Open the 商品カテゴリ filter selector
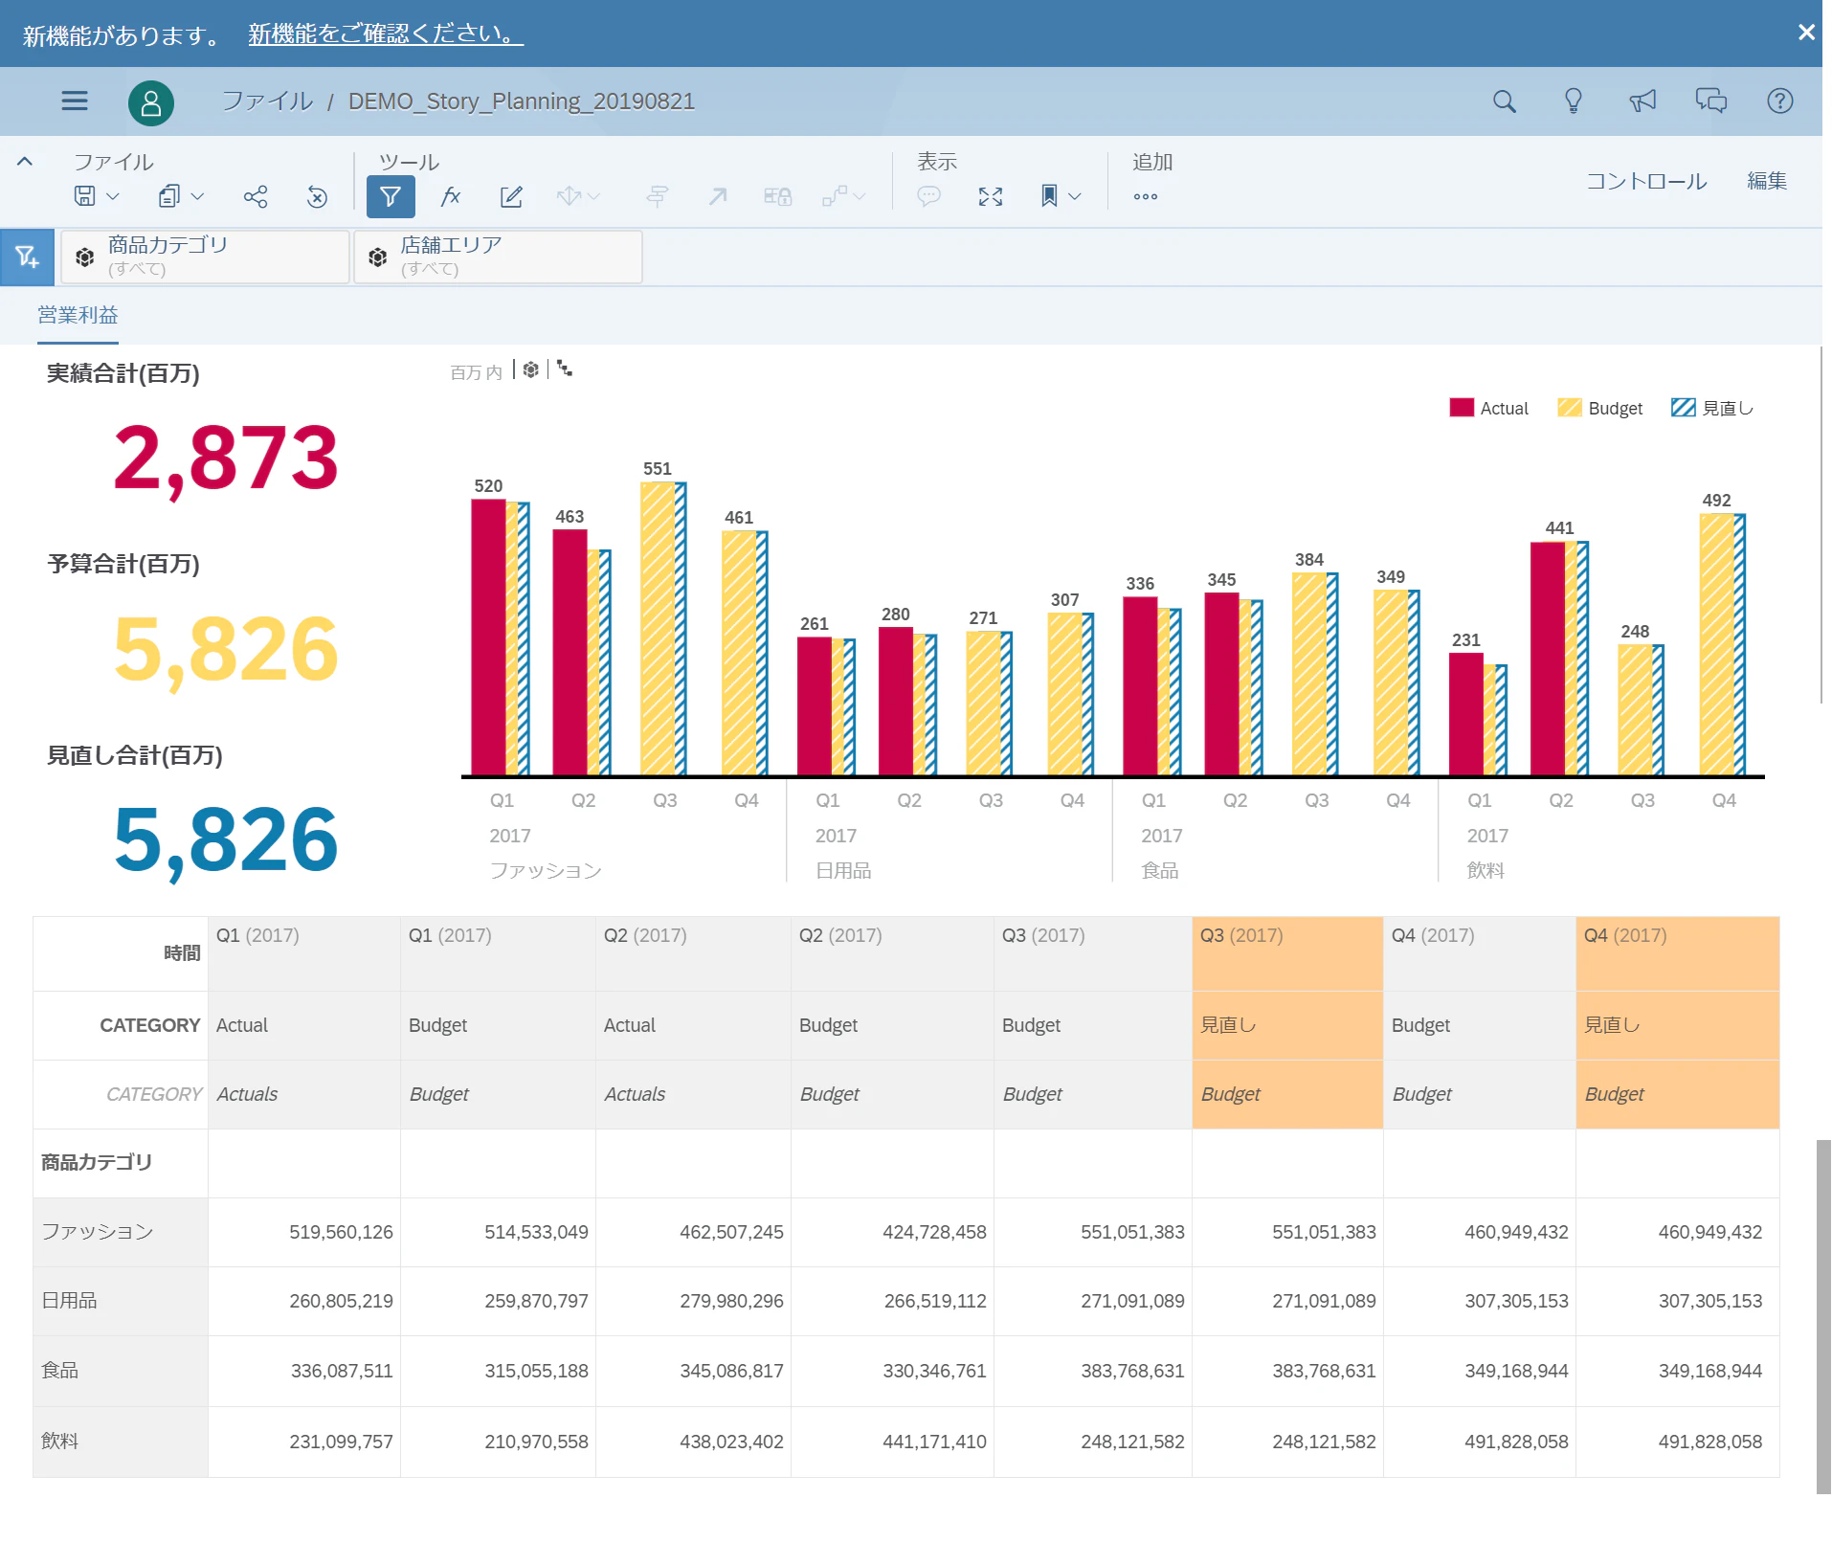1832x1543 pixels. pos(205,257)
